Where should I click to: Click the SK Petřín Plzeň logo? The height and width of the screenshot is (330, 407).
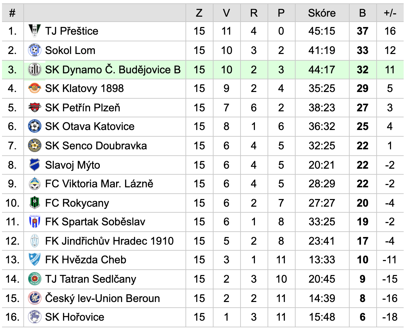point(35,107)
